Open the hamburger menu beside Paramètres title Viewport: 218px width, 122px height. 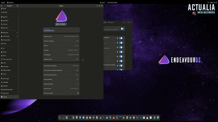pyautogui.click(x=17, y=6)
